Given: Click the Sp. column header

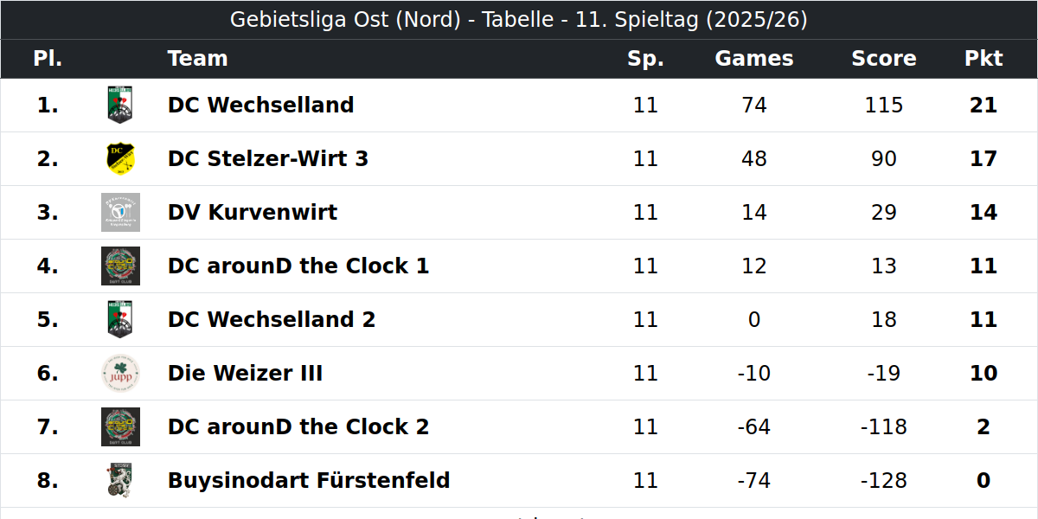Looking at the screenshot, I should click(x=645, y=59).
